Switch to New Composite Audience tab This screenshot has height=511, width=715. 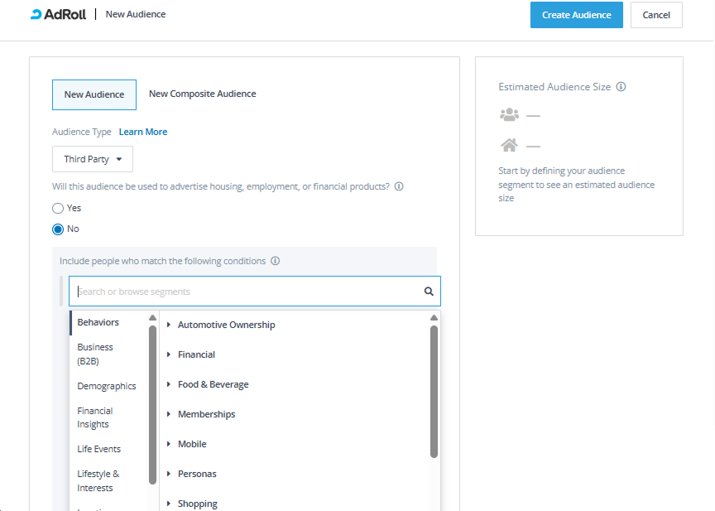202,94
